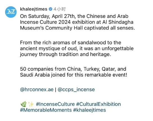
Task: Open the Khaleej Times profile avatar
Action: click(11, 12)
